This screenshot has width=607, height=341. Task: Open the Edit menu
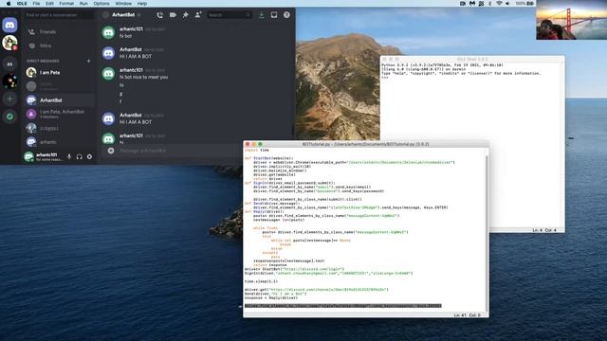(x=49, y=4)
